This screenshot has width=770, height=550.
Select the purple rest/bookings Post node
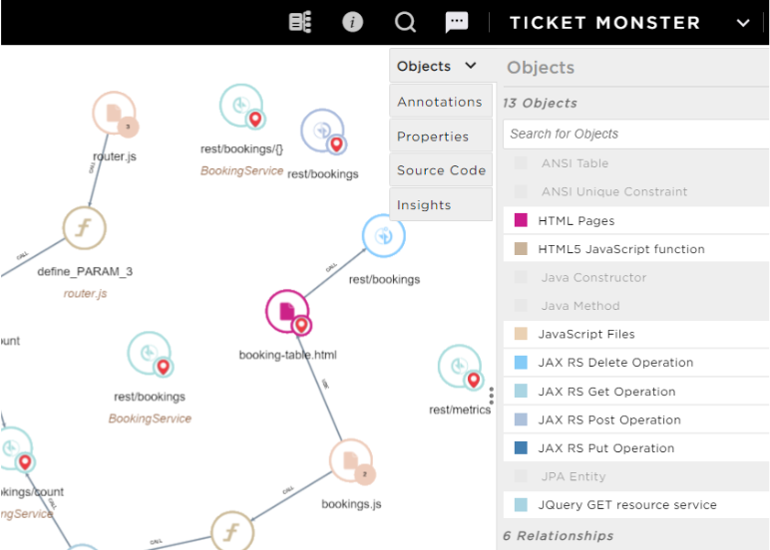[322, 131]
